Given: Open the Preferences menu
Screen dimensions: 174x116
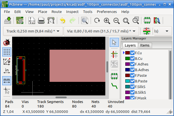Looking at the screenshot, I should click(107, 12).
